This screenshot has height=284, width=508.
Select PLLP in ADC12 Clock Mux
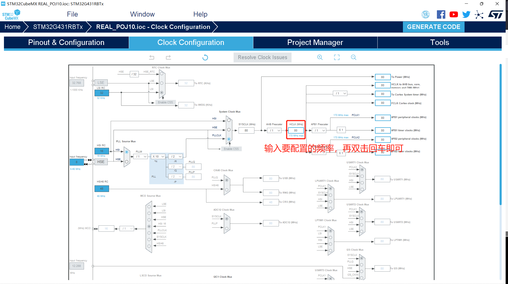coord(227,229)
